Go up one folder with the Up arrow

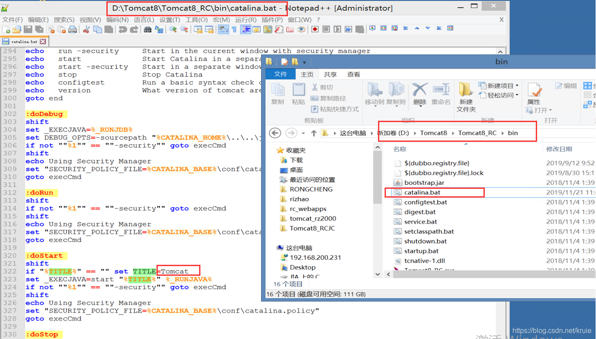click(x=314, y=133)
